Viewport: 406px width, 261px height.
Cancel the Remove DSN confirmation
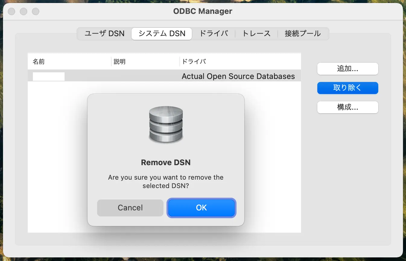click(130, 208)
